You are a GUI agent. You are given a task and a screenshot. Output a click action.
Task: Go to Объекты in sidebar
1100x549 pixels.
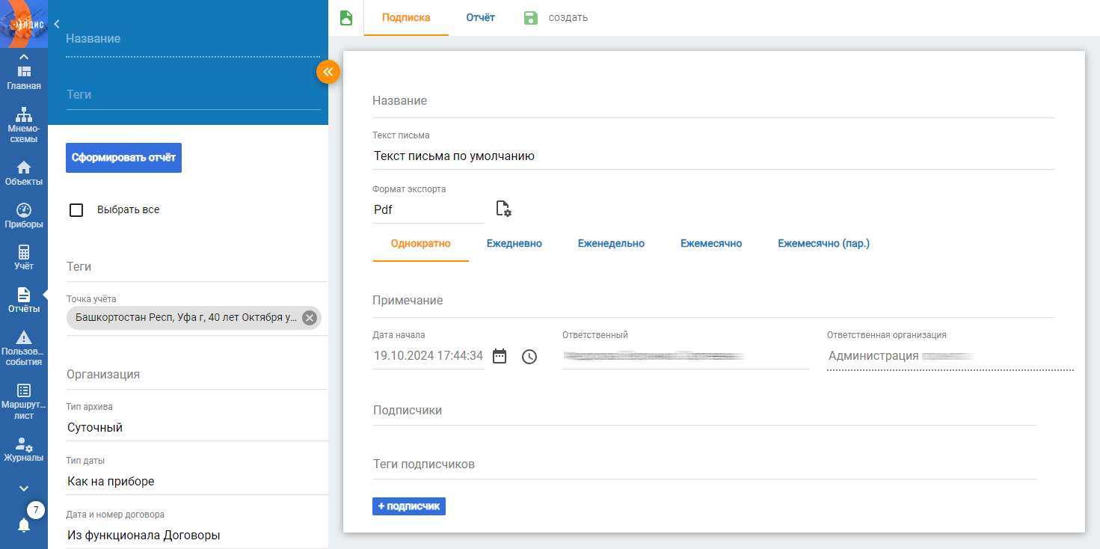coord(24,173)
